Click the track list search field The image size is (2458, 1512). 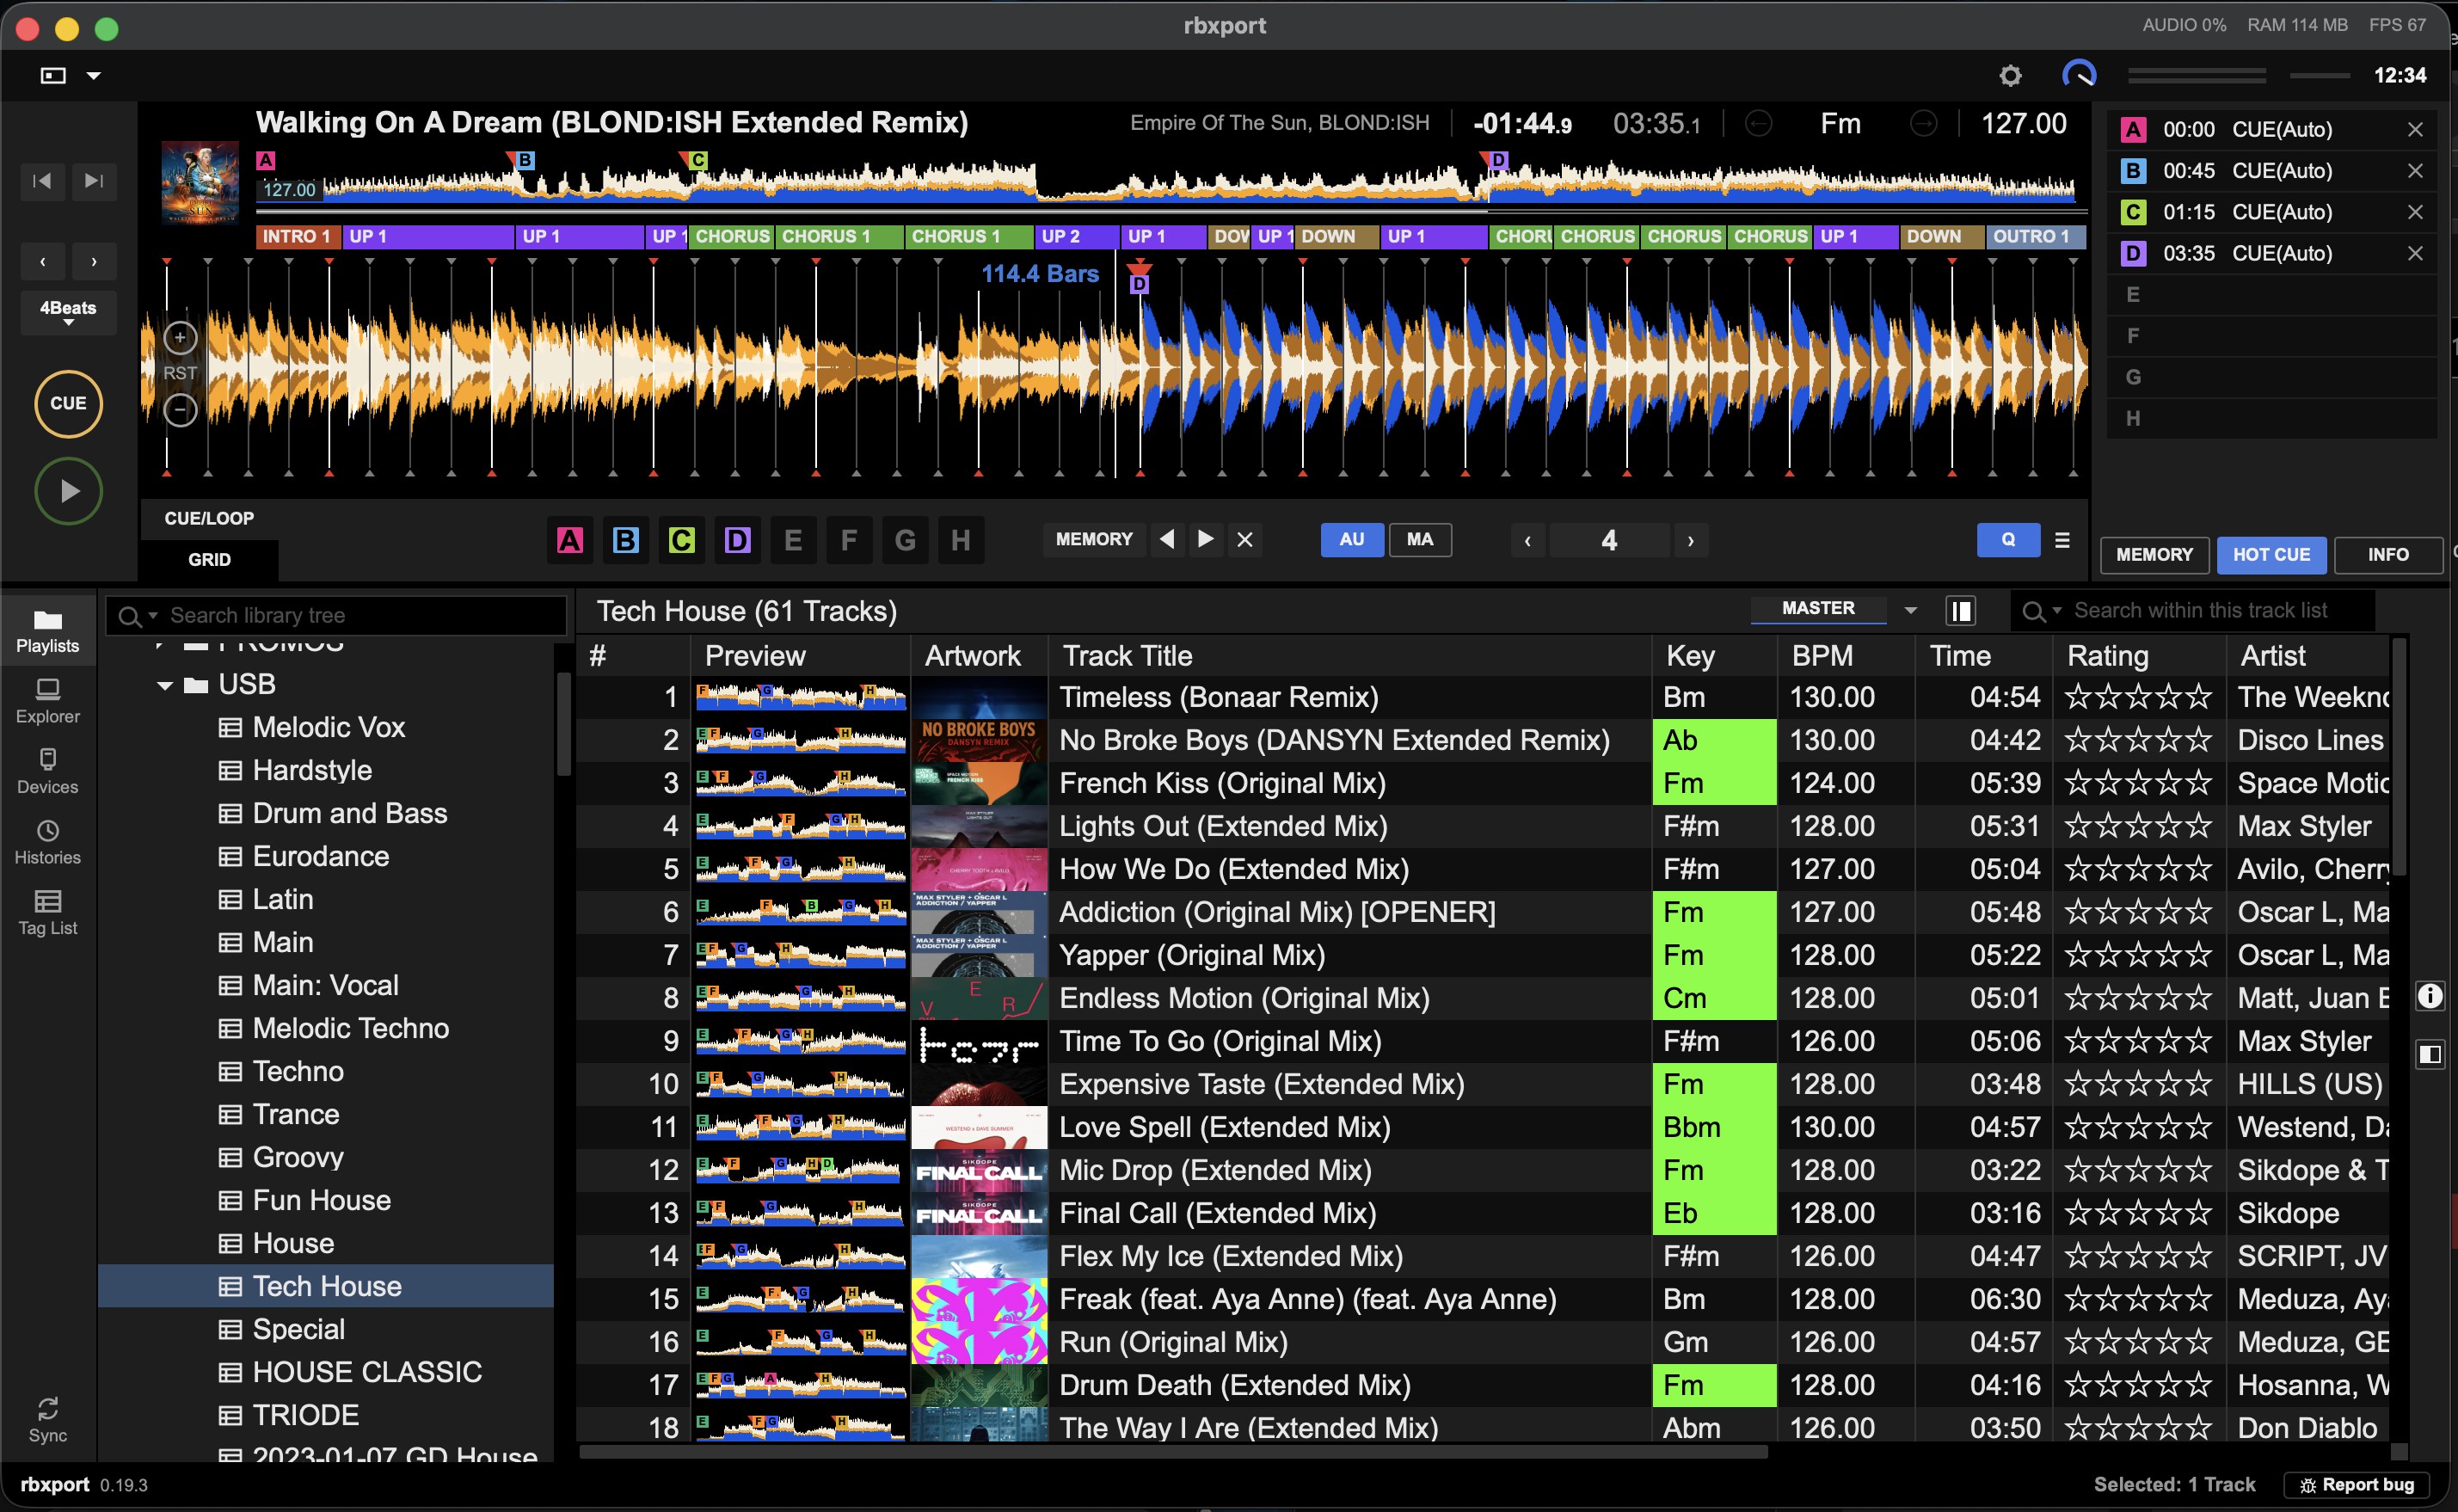click(x=2192, y=610)
